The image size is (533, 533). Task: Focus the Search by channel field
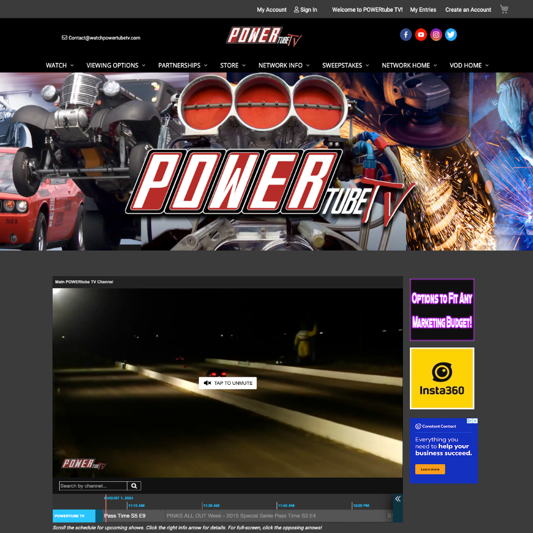click(x=93, y=486)
